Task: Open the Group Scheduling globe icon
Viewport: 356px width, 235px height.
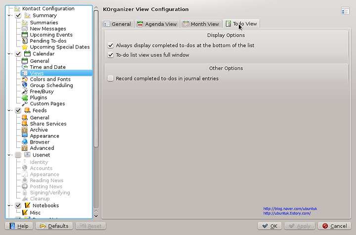Action: point(25,85)
